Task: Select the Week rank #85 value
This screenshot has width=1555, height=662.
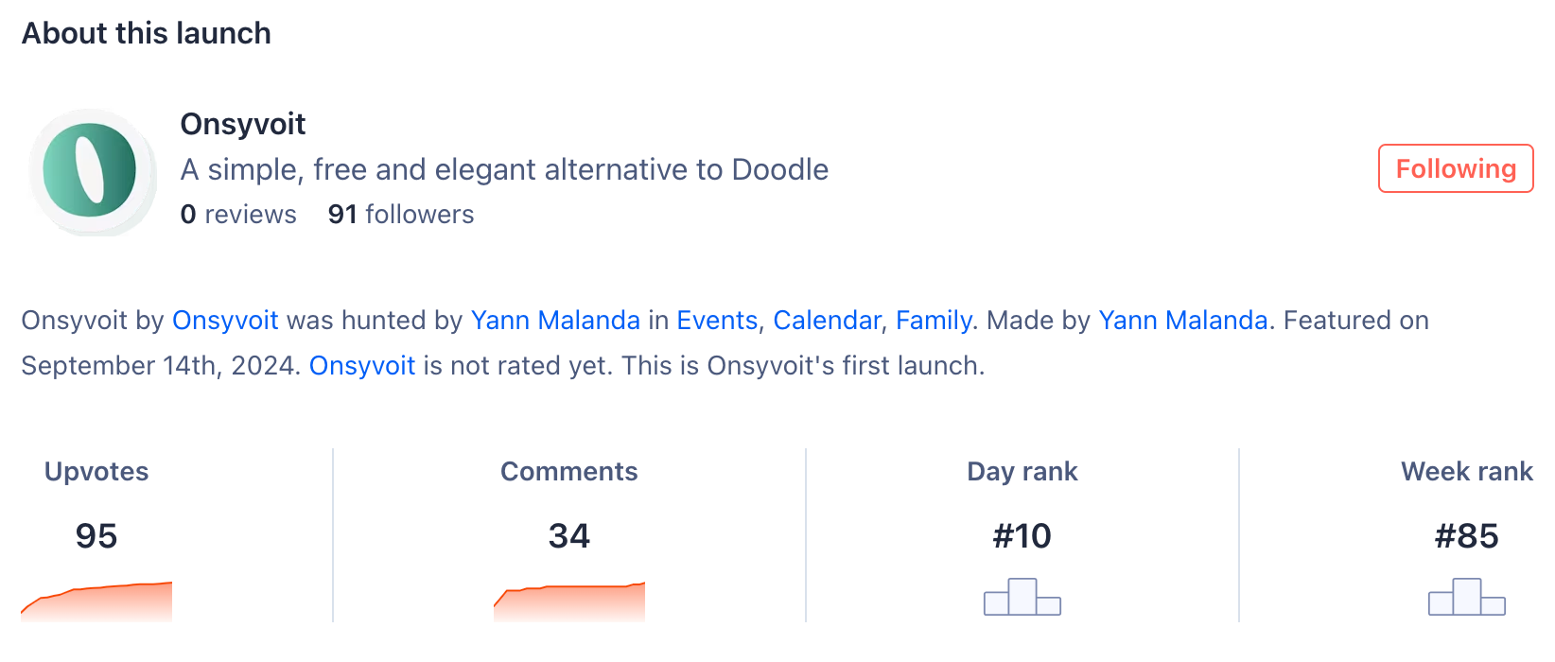Action: pyautogui.click(x=1467, y=536)
